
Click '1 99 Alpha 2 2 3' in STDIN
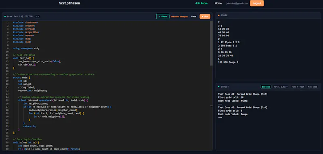(x=229, y=42)
